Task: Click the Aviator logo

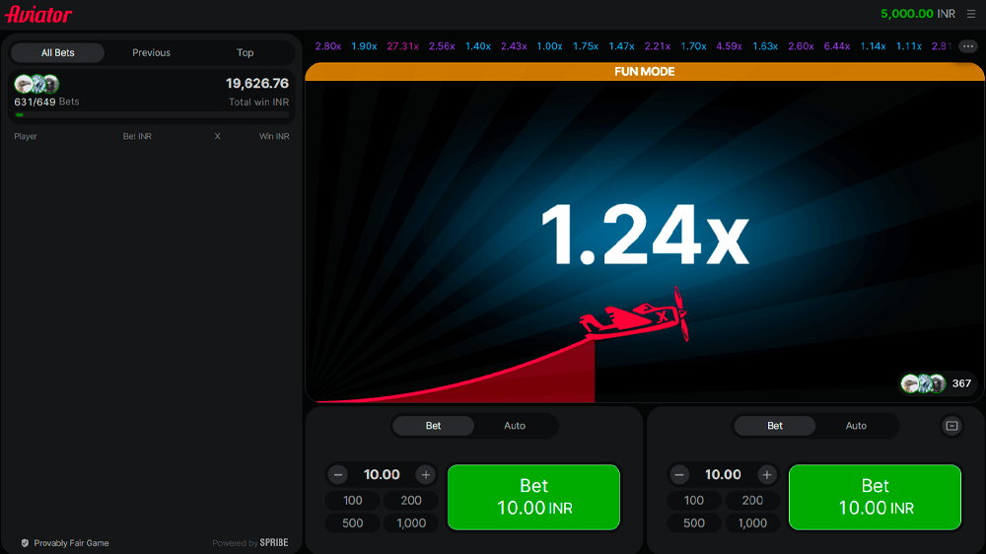Action: [39, 15]
